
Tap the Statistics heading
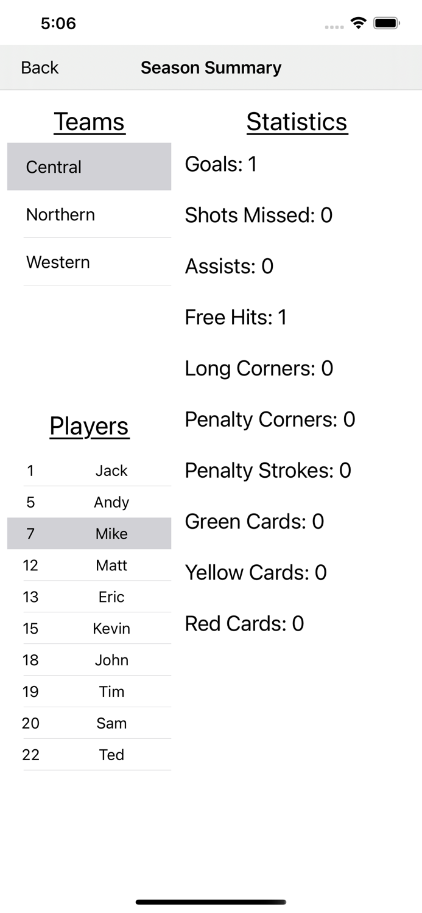pos(297,122)
